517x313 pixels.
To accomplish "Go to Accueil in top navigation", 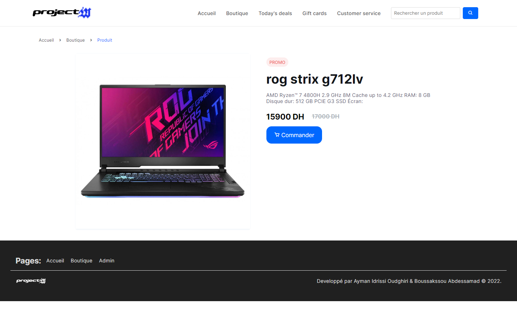I will click(x=206, y=13).
